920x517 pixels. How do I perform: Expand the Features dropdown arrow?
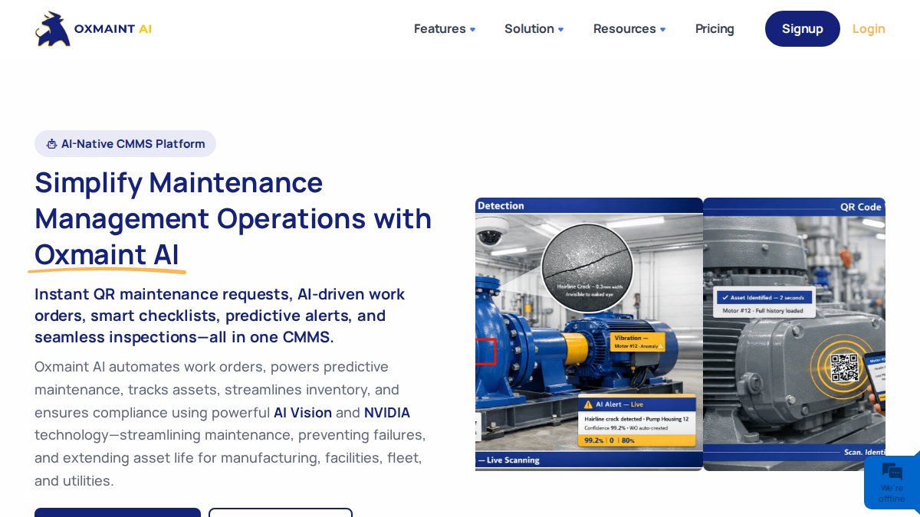click(x=472, y=30)
